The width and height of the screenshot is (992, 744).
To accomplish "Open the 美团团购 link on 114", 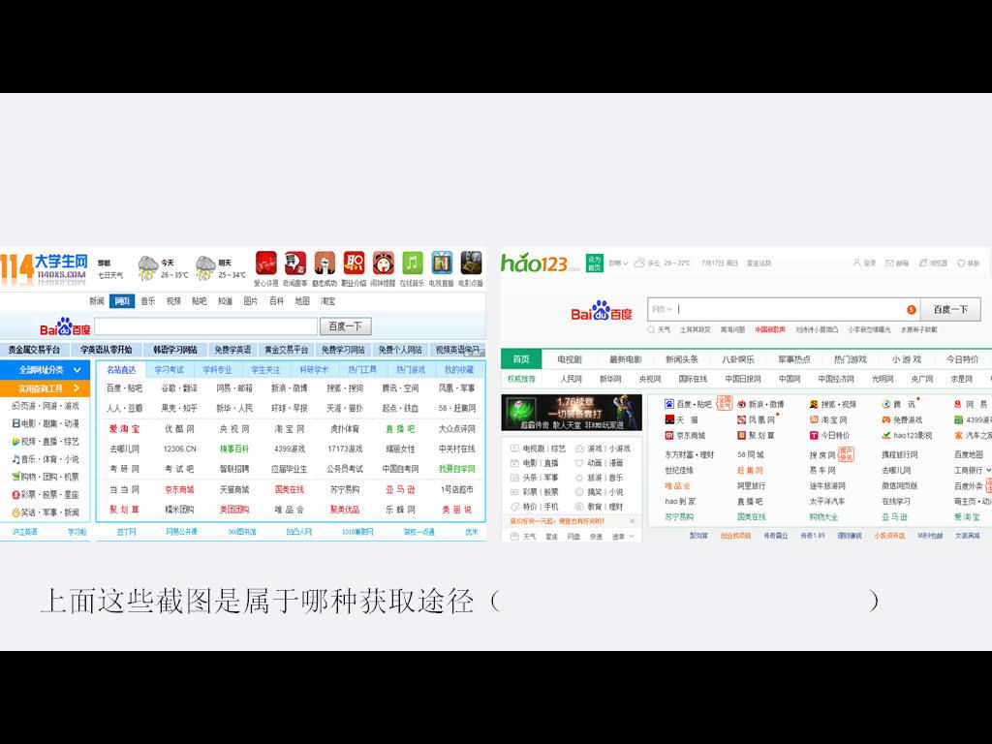I will point(234,510).
